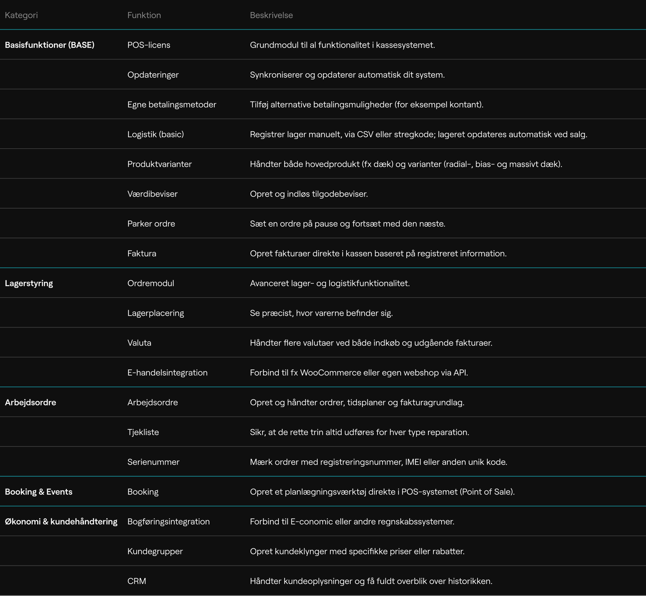Click the Funktion column header
Screen dimensions: 646x596
click(144, 15)
